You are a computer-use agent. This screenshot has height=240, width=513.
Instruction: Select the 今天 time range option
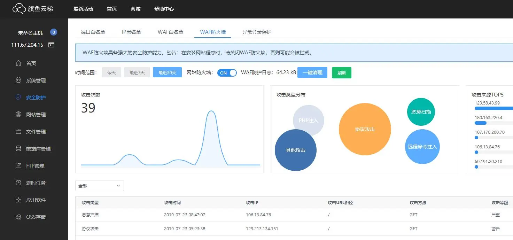111,72
